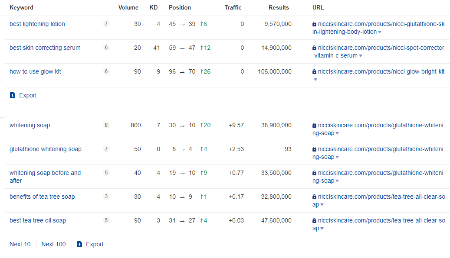Click lock icon in benefits of tea tree soap row

pos(314,197)
